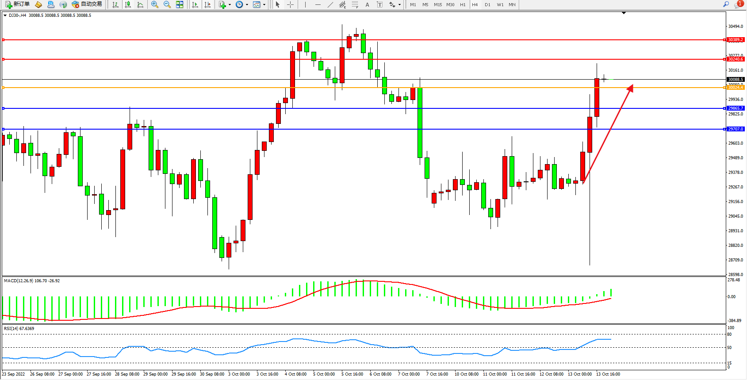Image resolution: width=747 pixels, height=380 pixels.
Task: Zoom out on the chart
Action: 167,4
